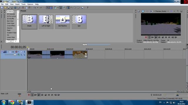
Task: Undo the last action via toolbar arrow
Action: click(x=35, y=8)
